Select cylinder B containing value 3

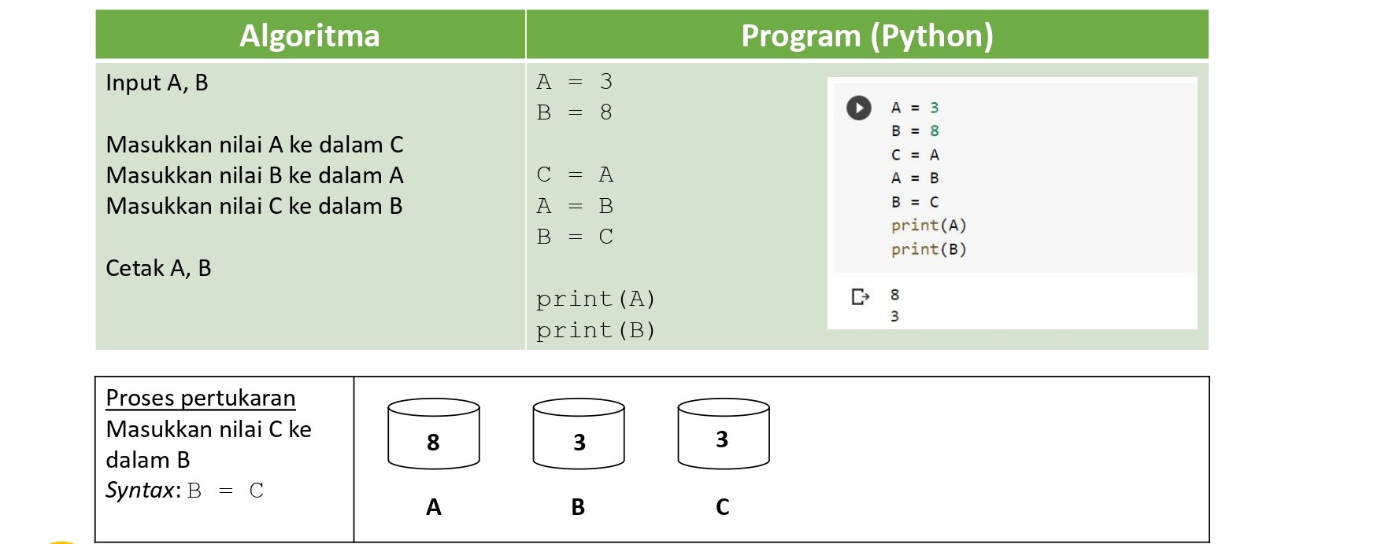point(579,434)
